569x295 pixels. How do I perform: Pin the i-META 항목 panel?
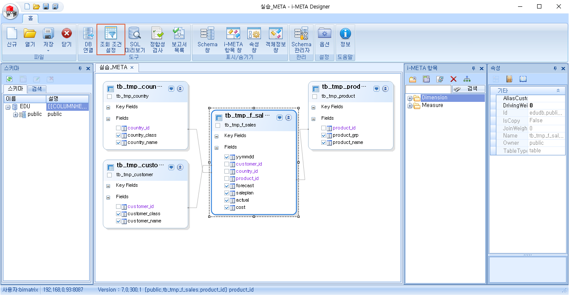(474, 68)
